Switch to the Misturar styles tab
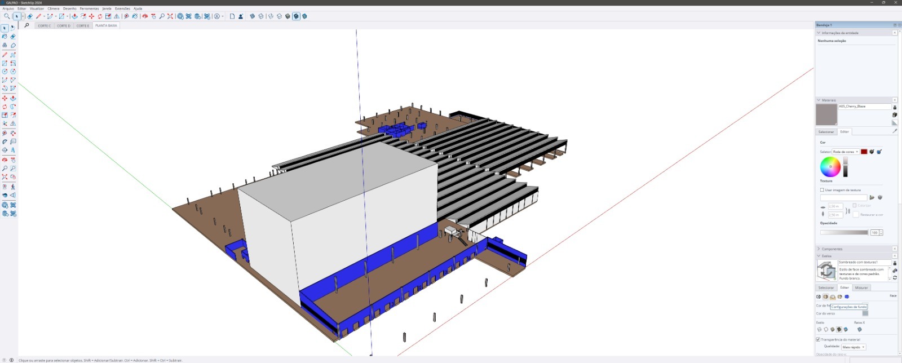 tap(861, 287)
